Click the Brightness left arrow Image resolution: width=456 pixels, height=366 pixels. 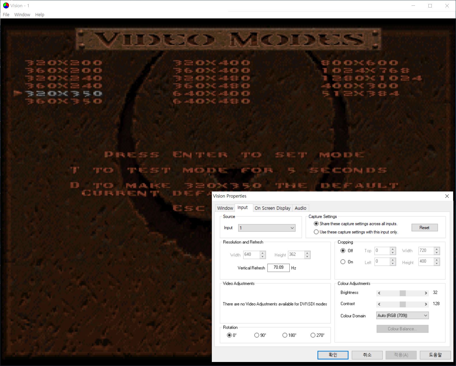pyautogui.click(x=379, y=293)
